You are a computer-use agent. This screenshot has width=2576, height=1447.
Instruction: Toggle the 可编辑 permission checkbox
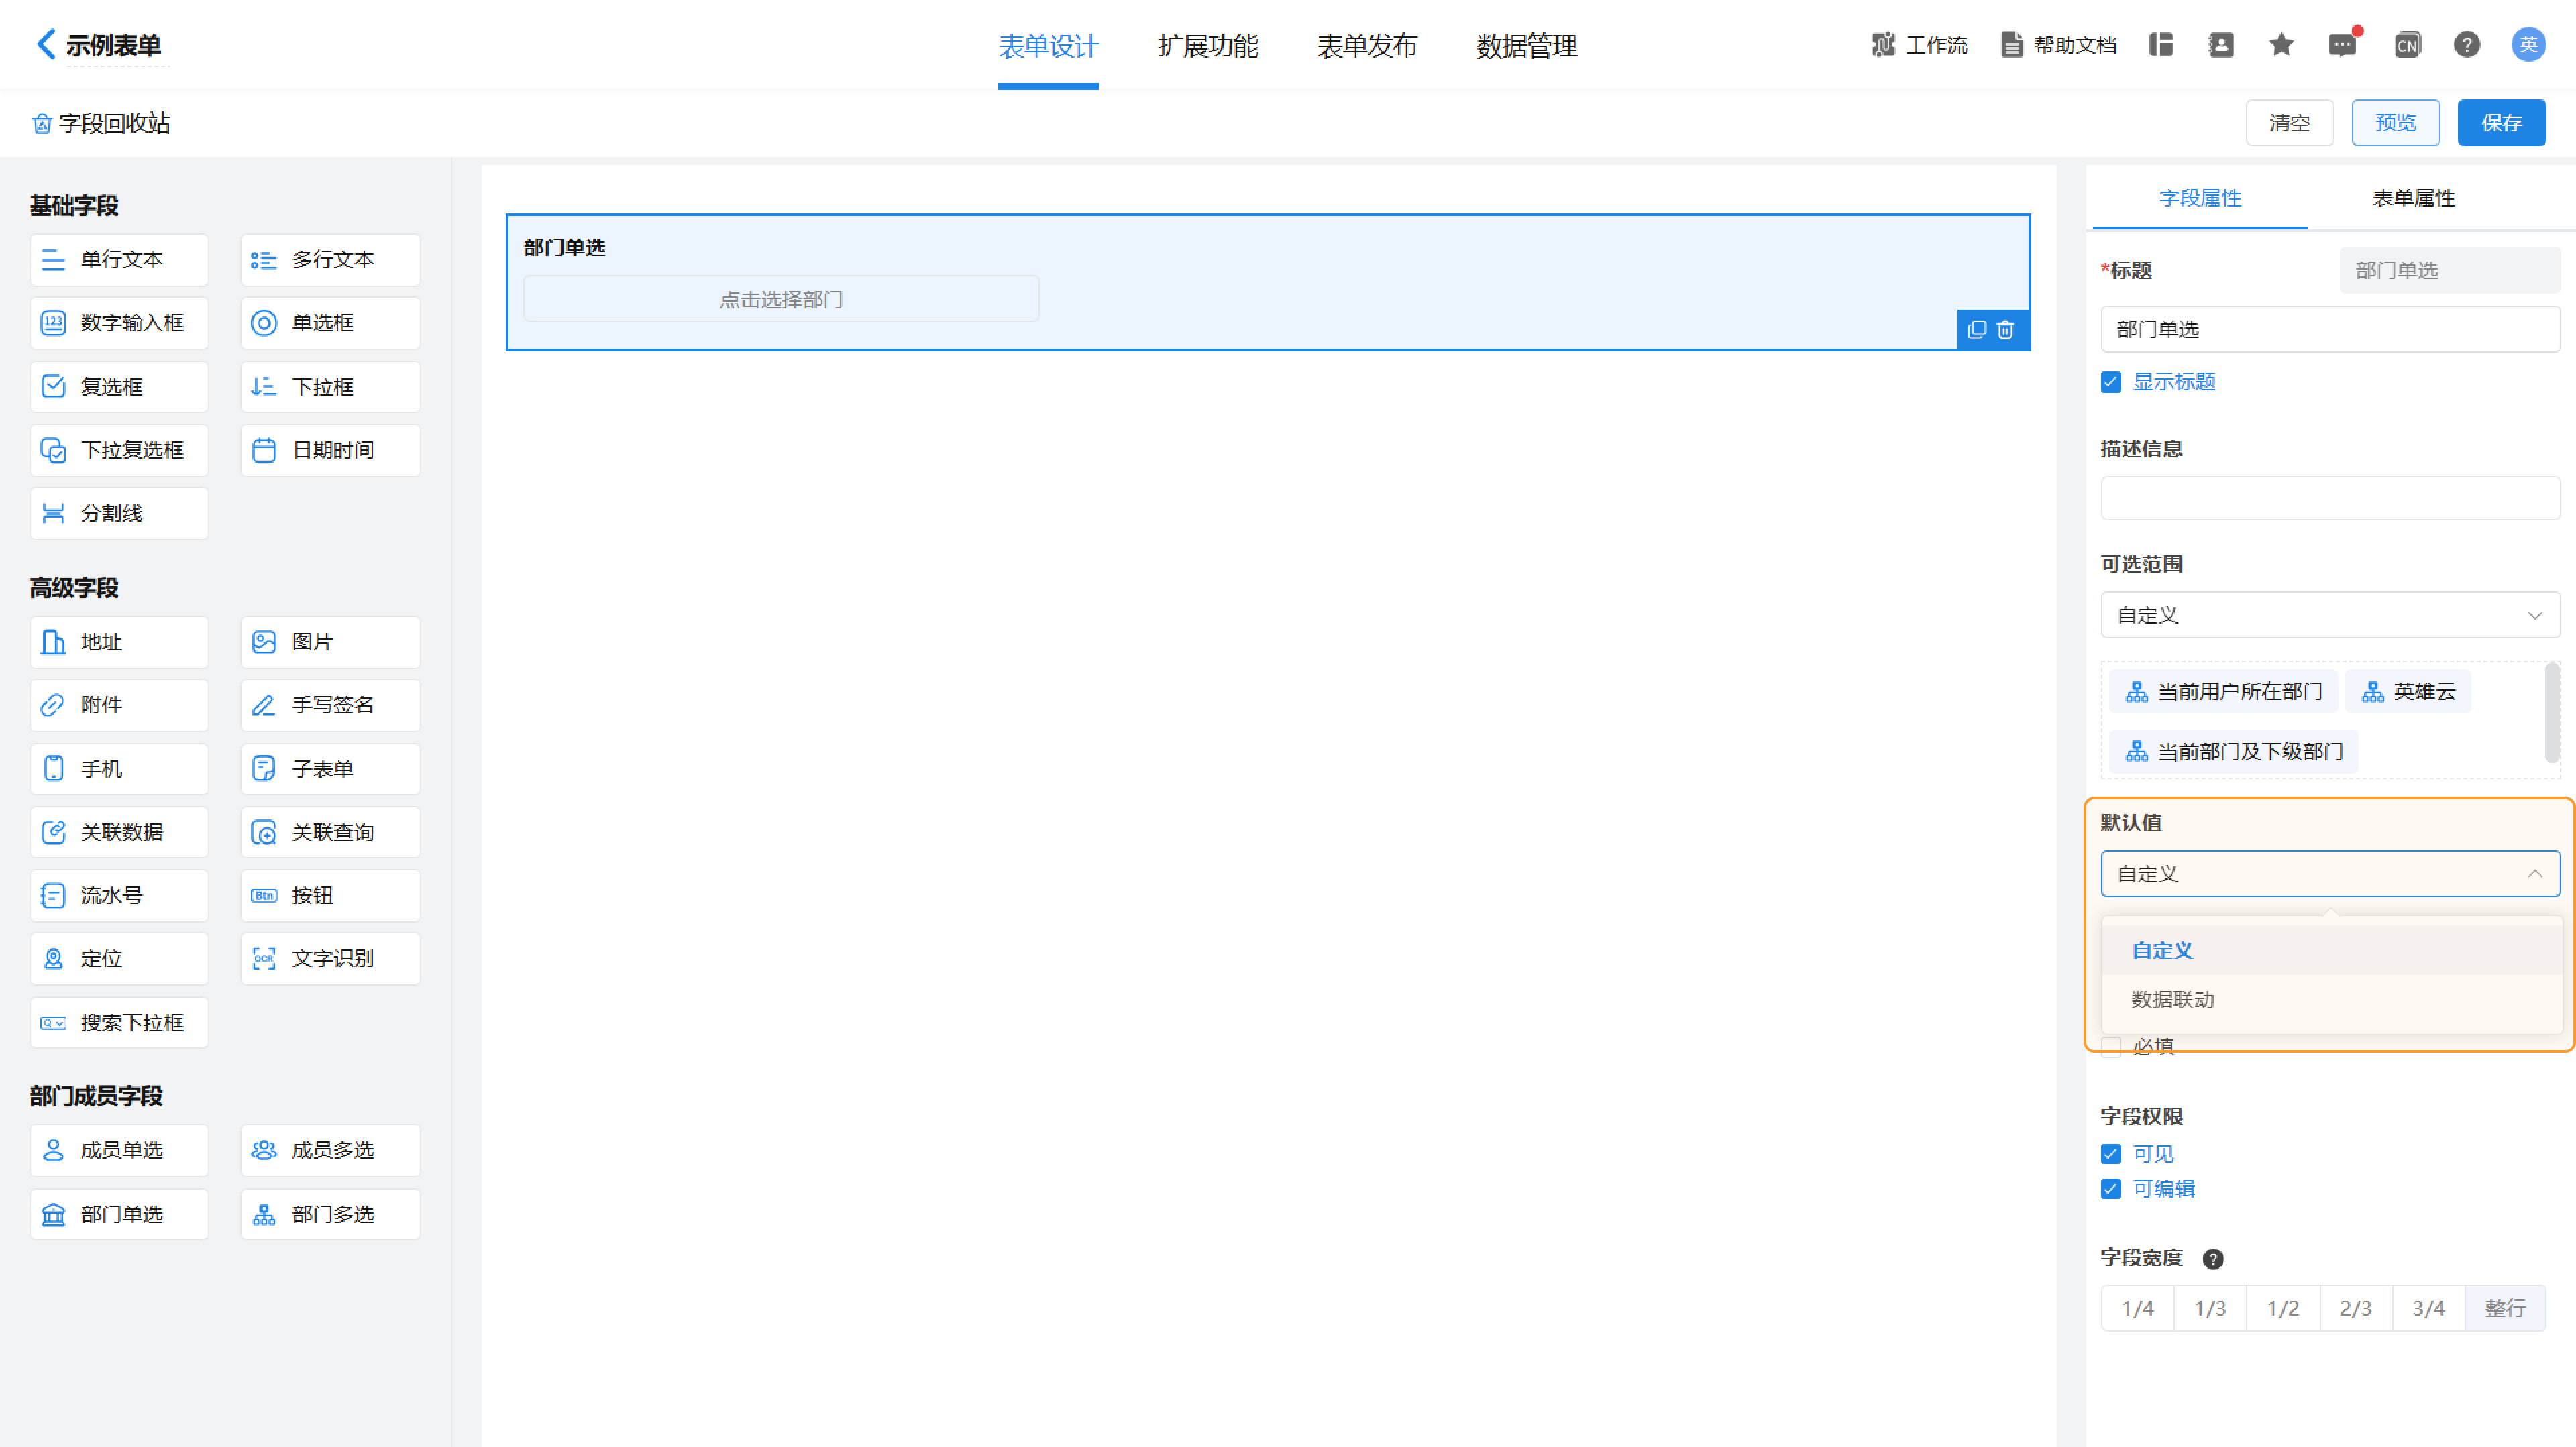[x=2111, y=1189]
